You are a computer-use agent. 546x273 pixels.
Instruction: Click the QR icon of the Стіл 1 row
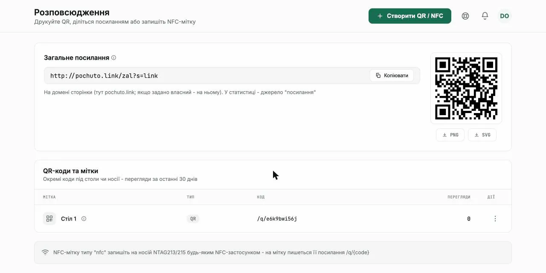click(x=49, y=219)
